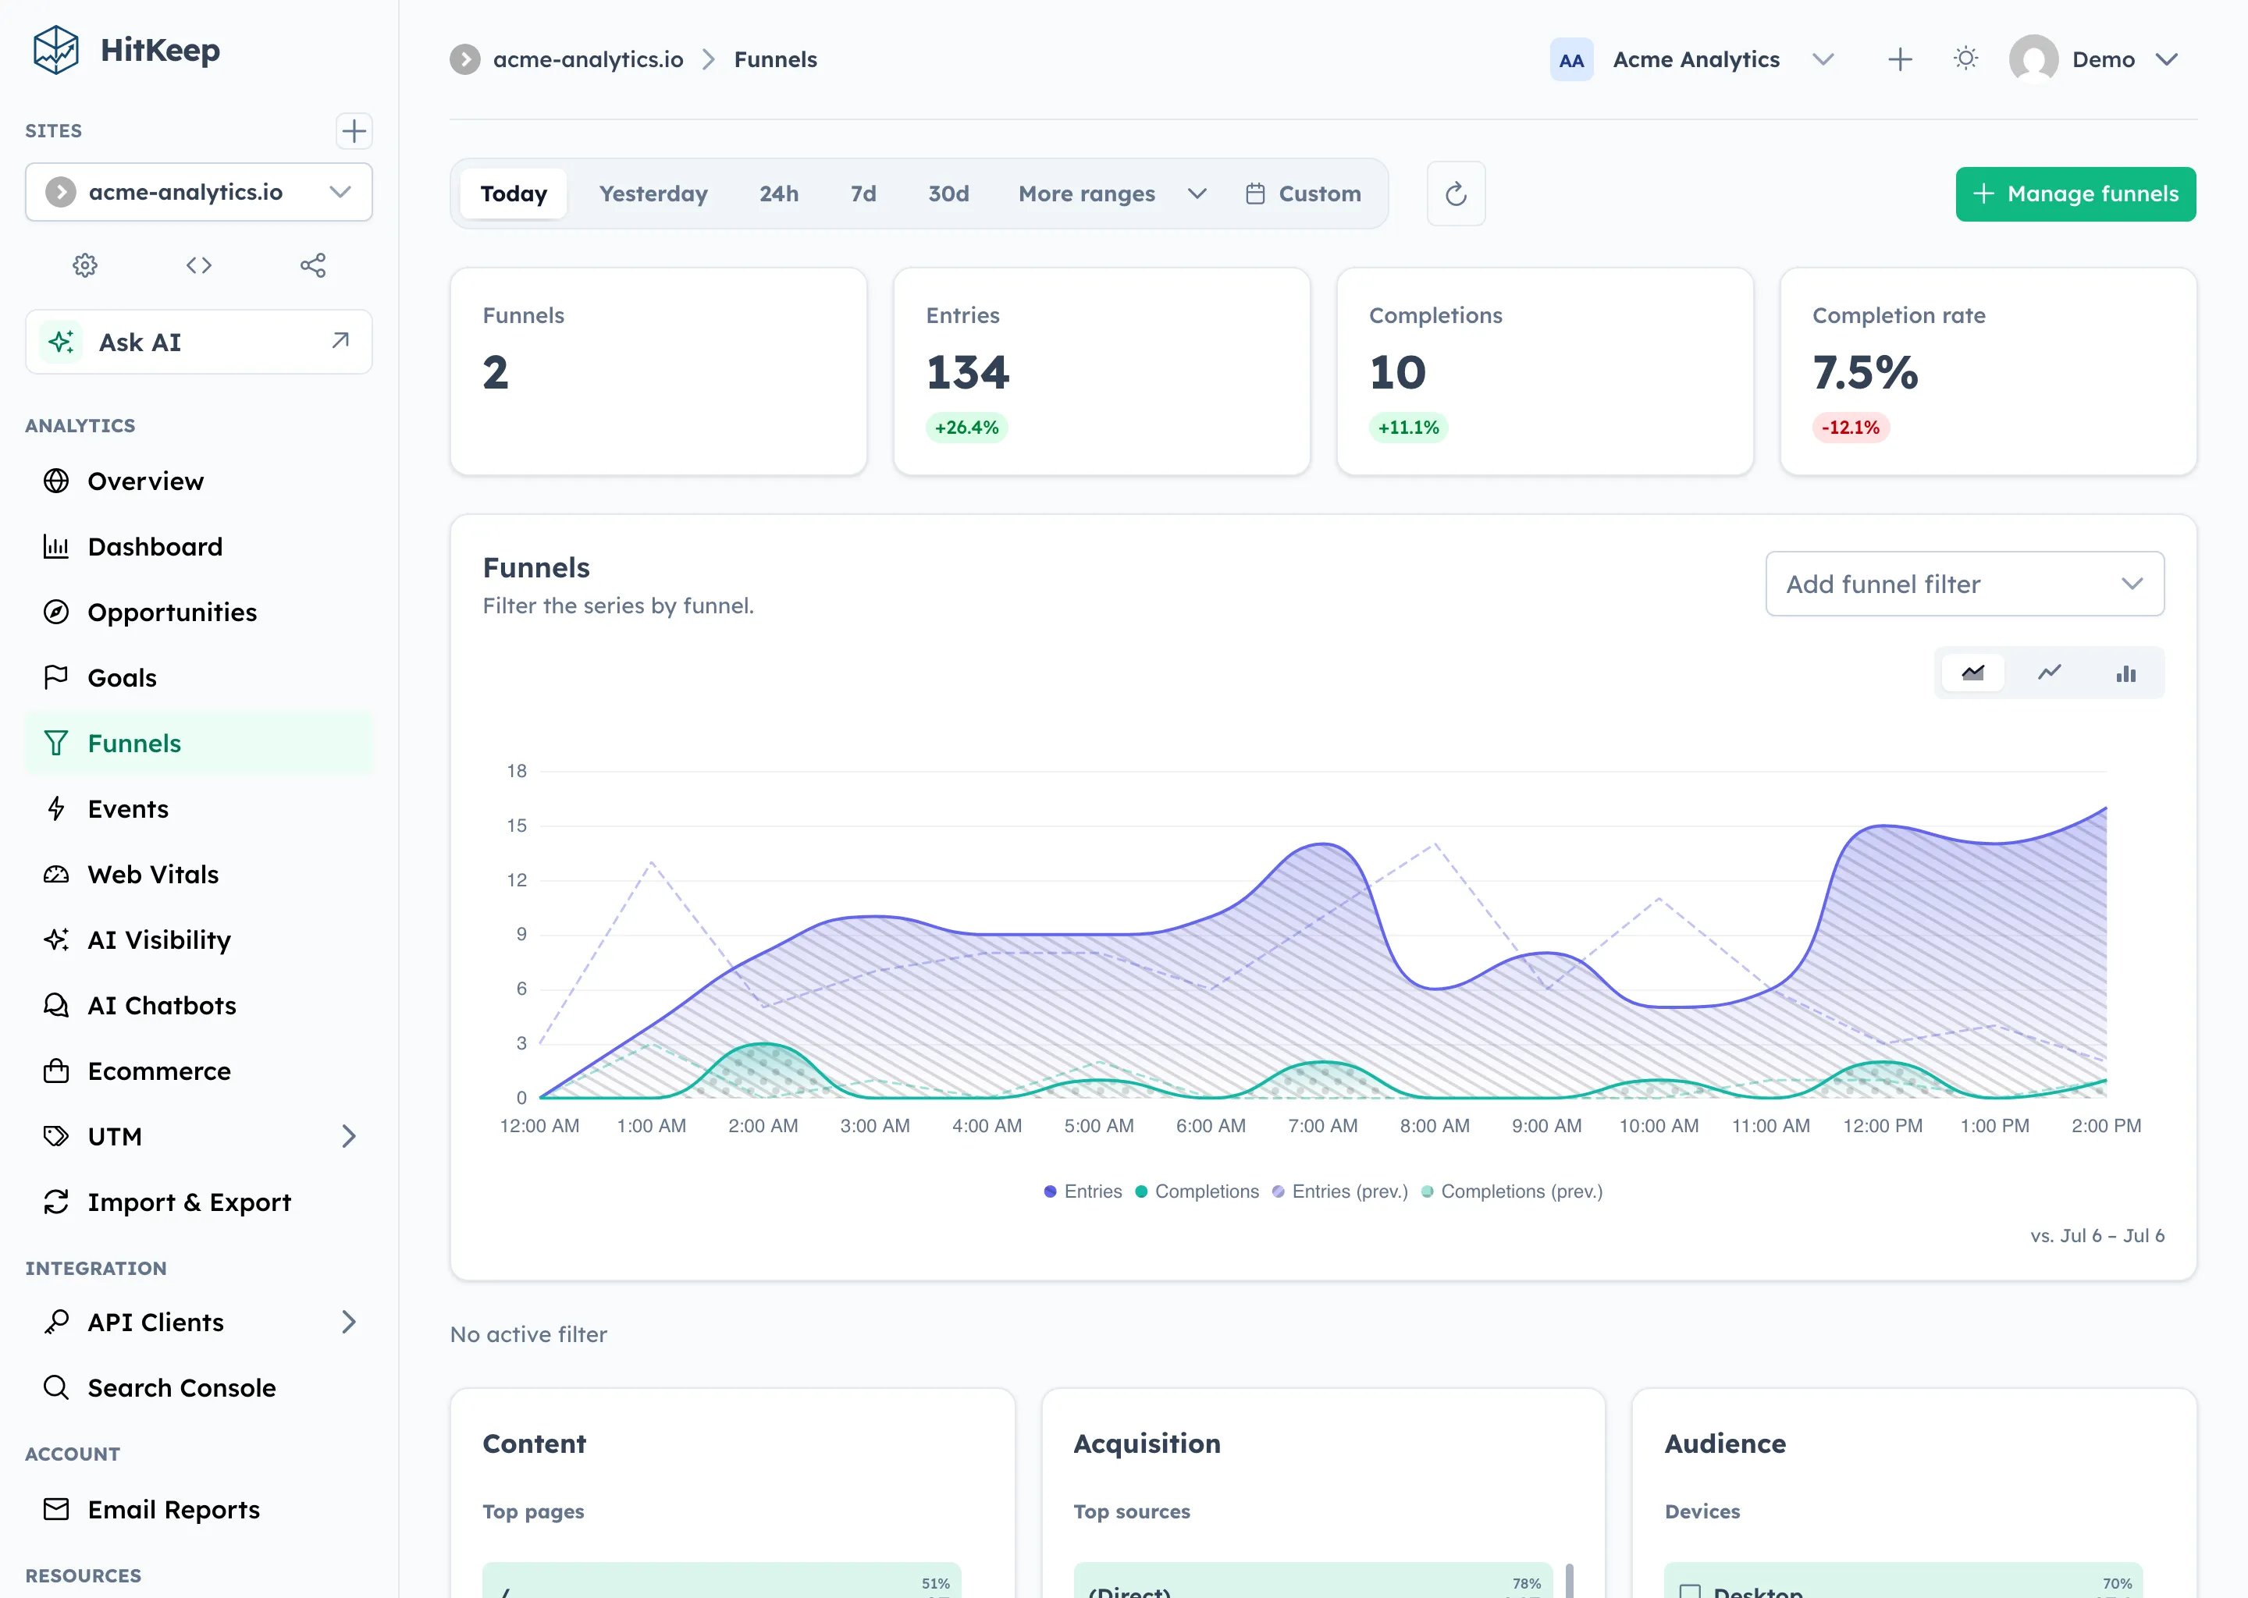Go to Web Vitals
Image resolution: width=2248 pixels, height=1598 pixels.
[199, 875]
